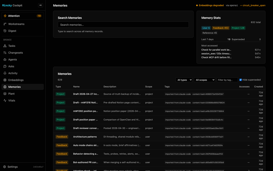The height and width of the screenshot is (171, 273).
Task: Open the All scopes dropdown
Action: pos(204,80)
